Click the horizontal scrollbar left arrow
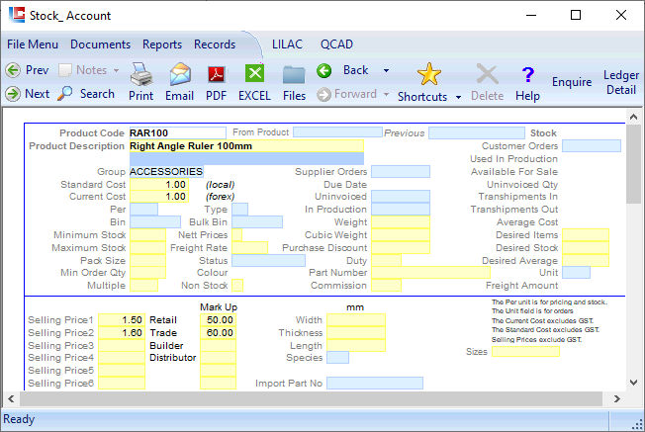The width and height of the screenshot is (645, 432). [11, 398]
